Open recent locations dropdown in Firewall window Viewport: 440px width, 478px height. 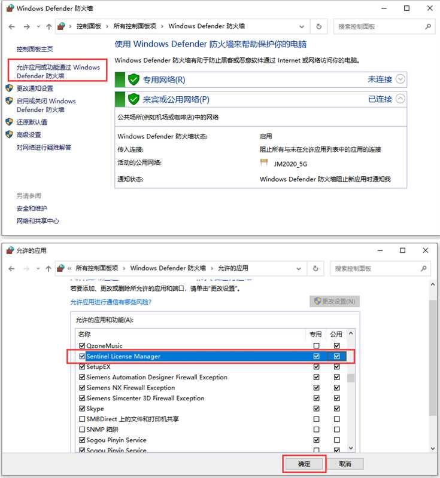coord(38,27)
